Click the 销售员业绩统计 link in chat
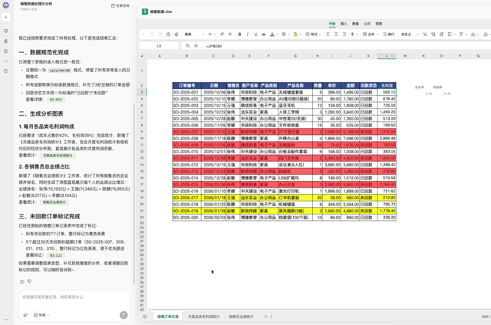The image size is (491, 325). [54, 202]
